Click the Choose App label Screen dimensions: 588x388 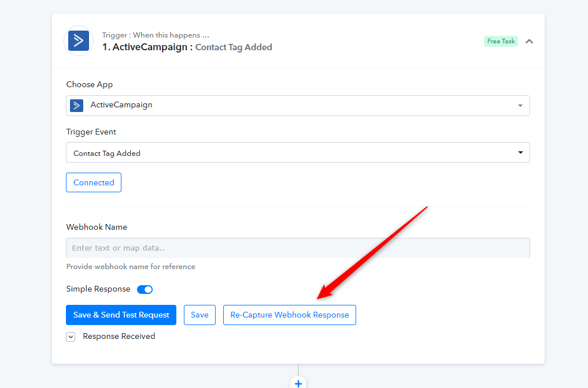90,85
